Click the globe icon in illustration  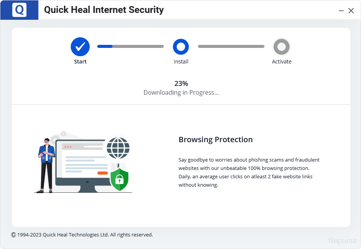[118, 147]
